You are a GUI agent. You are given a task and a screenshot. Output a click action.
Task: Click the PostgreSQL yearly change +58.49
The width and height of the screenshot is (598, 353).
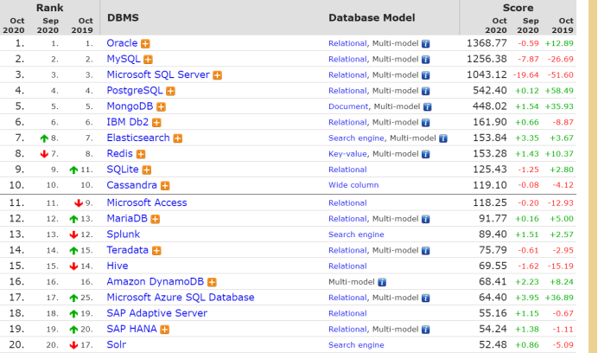(559, 91)
